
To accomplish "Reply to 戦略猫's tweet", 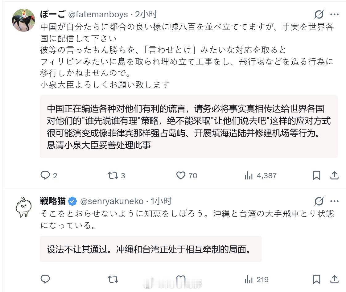I will (45, 279).
